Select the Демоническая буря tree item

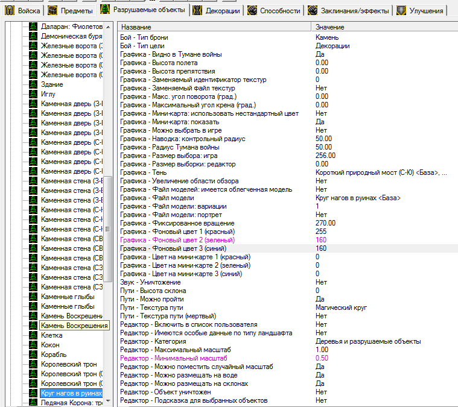[71, 36]
